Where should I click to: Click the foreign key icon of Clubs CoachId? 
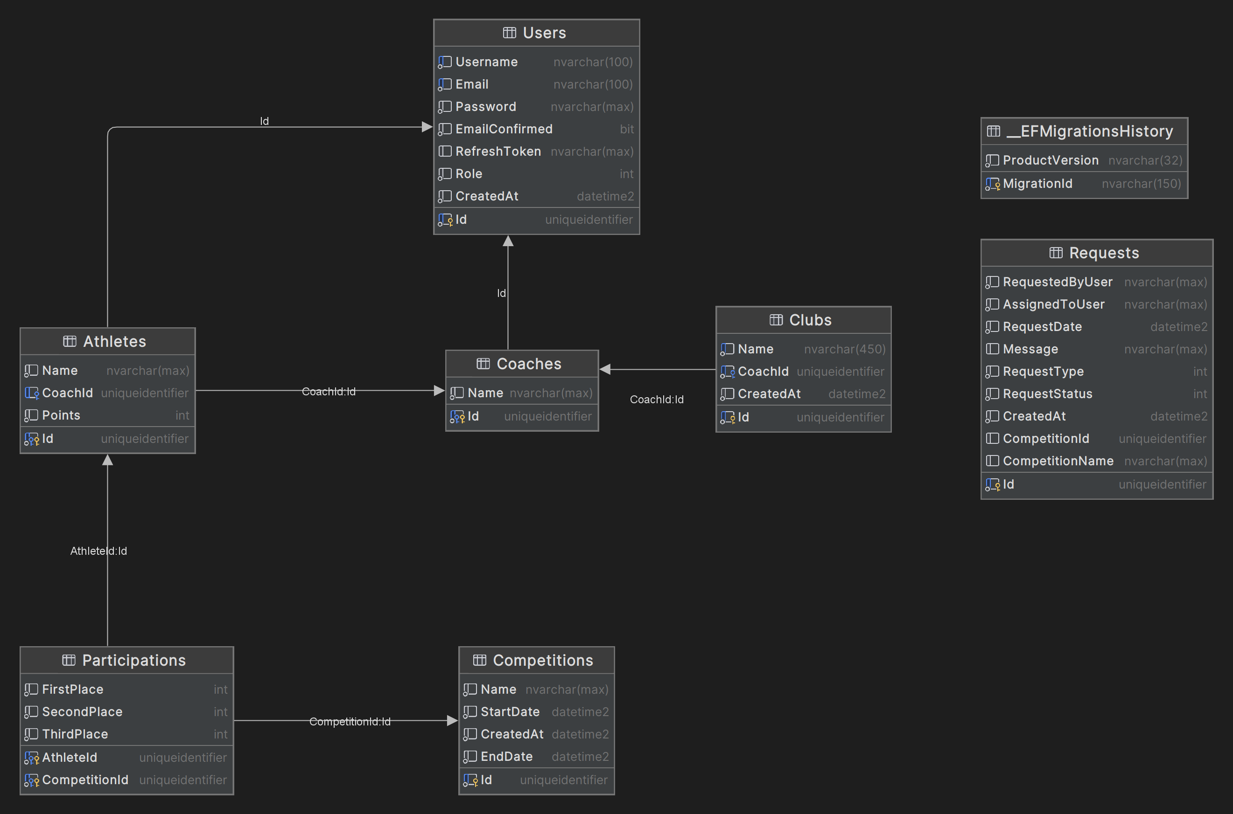point(728,372)
